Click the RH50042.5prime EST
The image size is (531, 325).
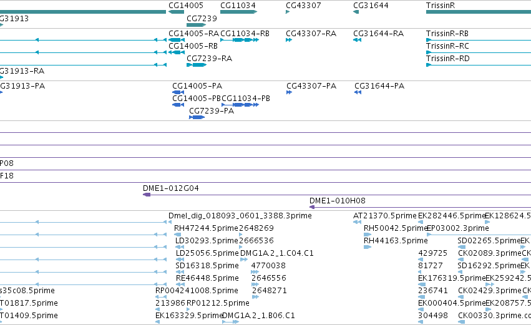[368, 235]
